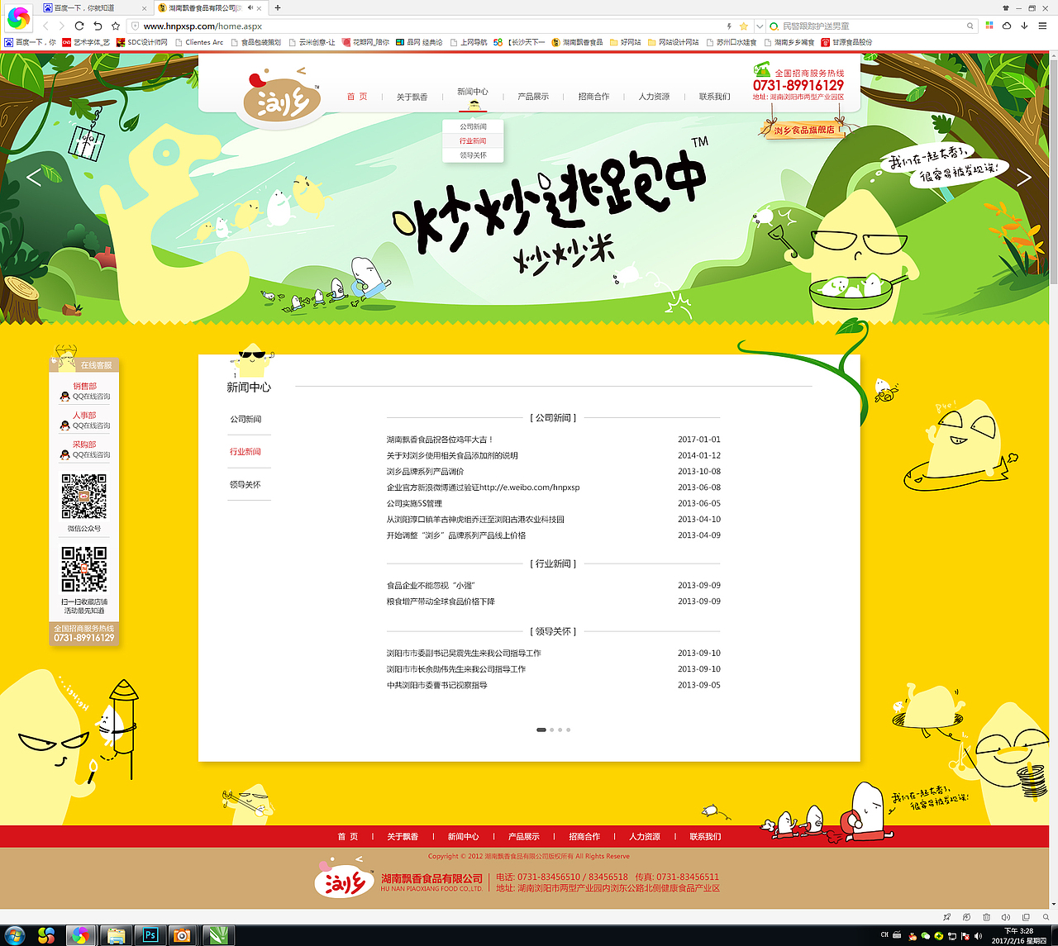Screen dimensions: 1058x946
Task: Click the camera app taskbar icon
Action: click(181, 935)
